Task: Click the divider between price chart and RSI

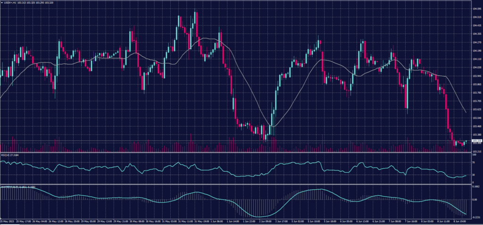Action: pyautogui.click(x=236, y=153)
